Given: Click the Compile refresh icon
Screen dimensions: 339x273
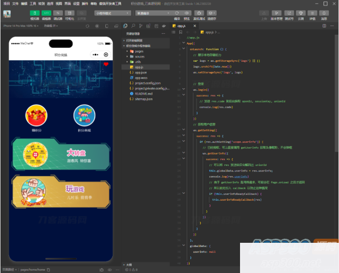Looking at the screenshot, I should pos(177,14).
